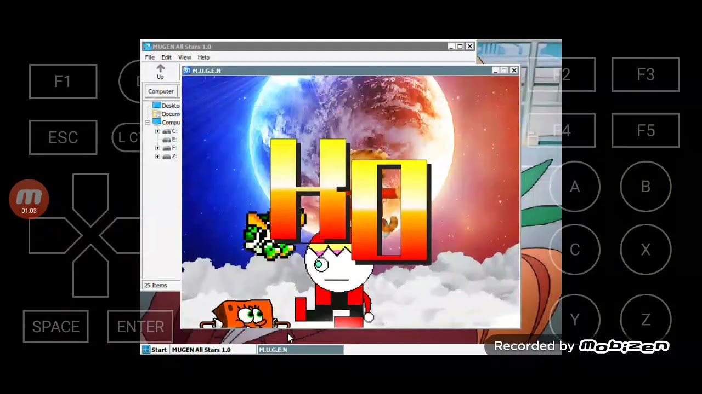Viewport: 702px width, 394px height.
Task: Maximize the MUGEN All Stars window
Action: tap(460, 47)
